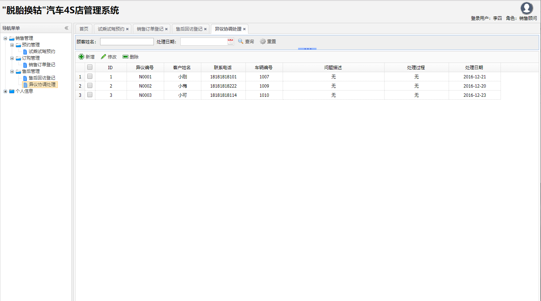This screenshot has height=301, width=541.
Task: Select the checkbox for row N0003
Action: tap(90, 95)
